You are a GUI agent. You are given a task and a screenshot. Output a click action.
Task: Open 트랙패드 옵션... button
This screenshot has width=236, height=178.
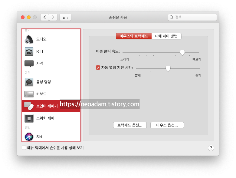[130, 125]
